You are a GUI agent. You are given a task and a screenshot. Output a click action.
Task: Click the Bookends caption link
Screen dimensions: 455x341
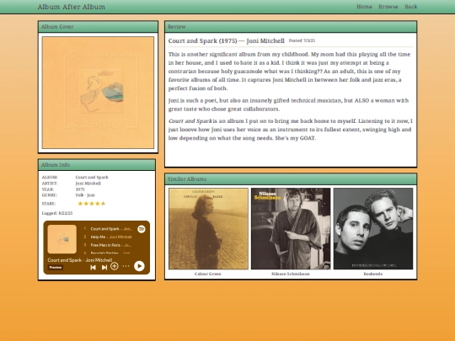tap(373, 274)
